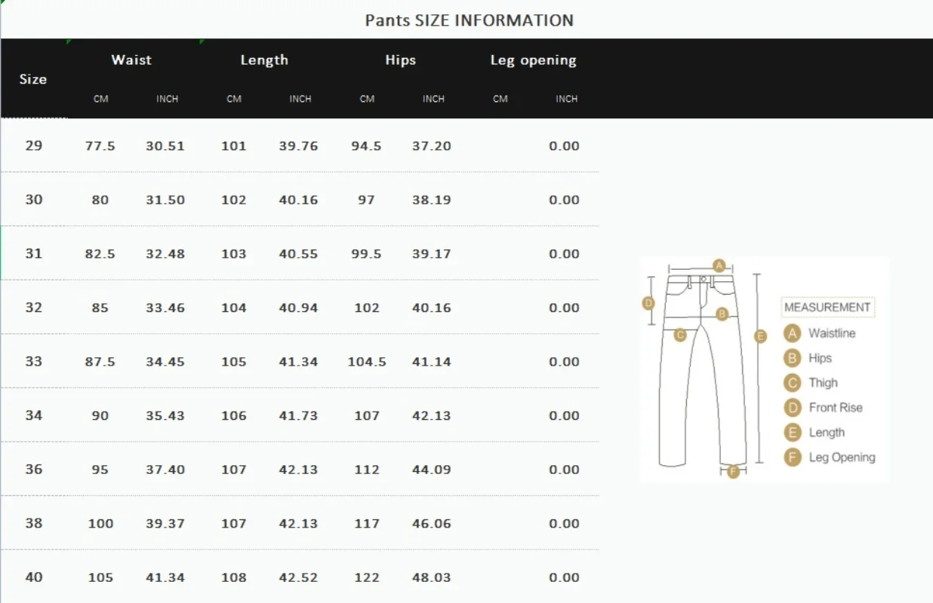Click the Length column header in the table

point(264,60)
